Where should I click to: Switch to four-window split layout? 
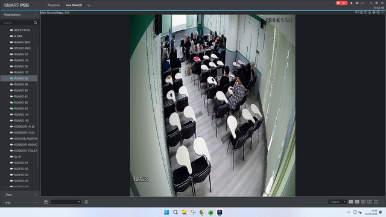pos(351,202)
